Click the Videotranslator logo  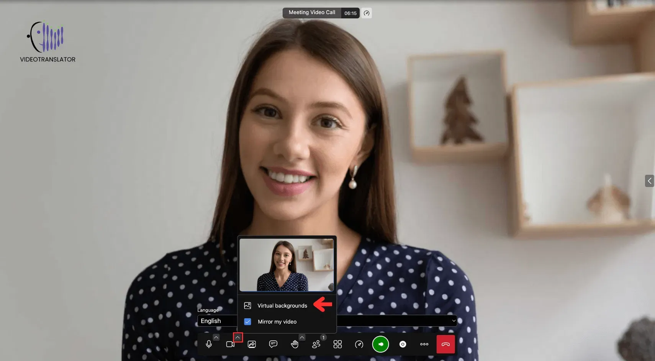click(47, 42)
